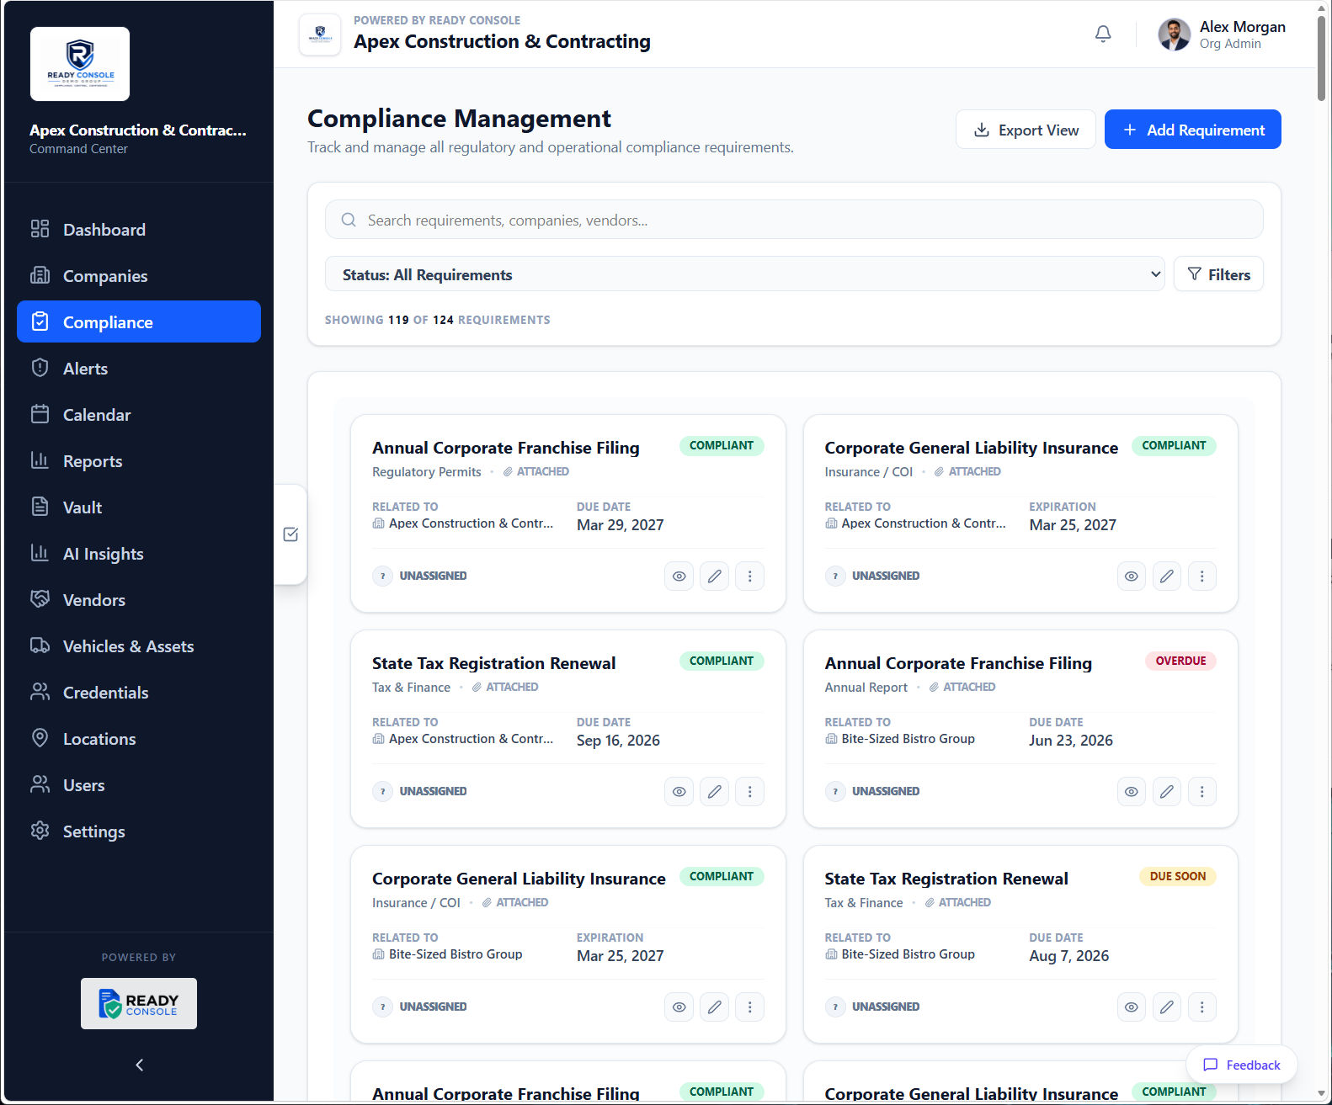The image size is (1332, 1105).
Task: View details of Bite-Sized Bistro General Liability Insurance
Action: 679,1007
